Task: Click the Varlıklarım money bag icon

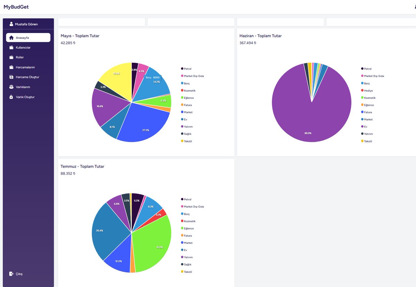Action: (11, 87)
